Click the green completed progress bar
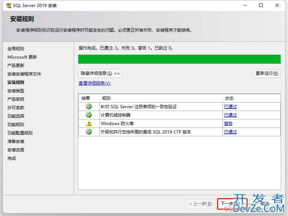 [x=179, y=59]
